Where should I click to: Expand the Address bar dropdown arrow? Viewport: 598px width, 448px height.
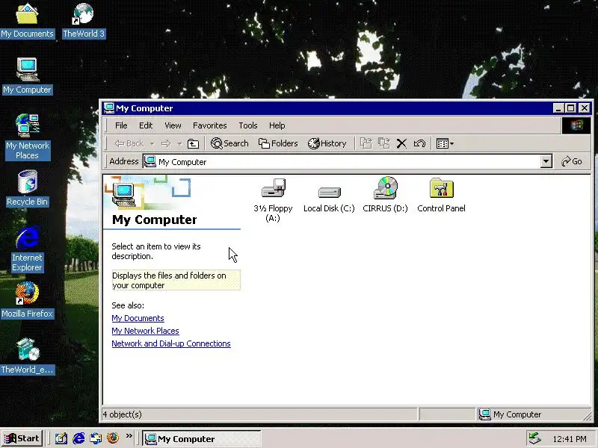point(546,162)
